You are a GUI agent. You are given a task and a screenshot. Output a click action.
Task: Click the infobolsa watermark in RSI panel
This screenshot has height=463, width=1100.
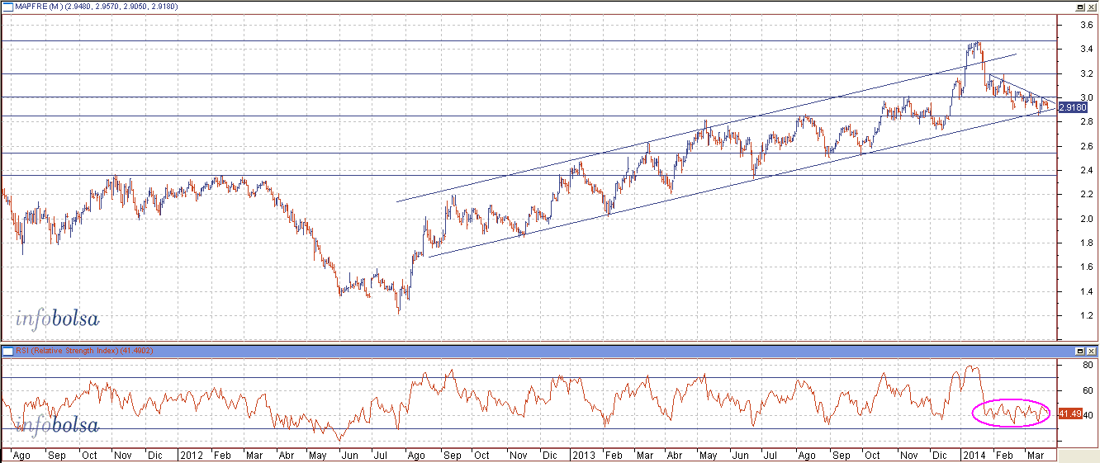58,426
